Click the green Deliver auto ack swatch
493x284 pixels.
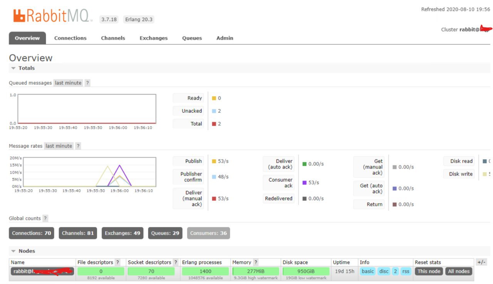(x=305, y=164)
